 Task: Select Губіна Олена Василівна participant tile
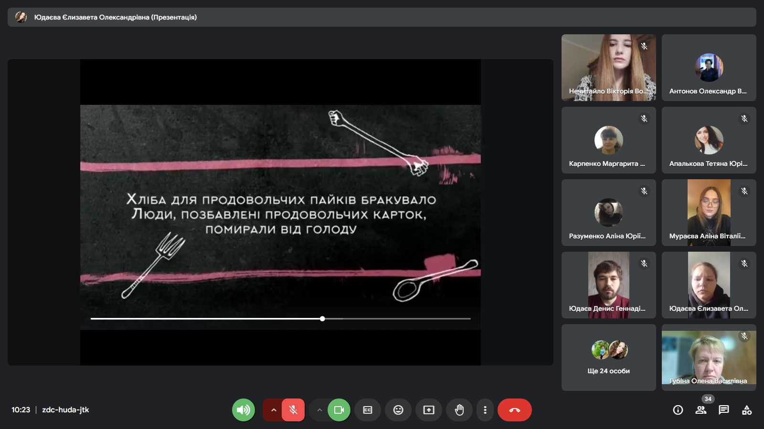pyautogui.click(x=709, y=357)
